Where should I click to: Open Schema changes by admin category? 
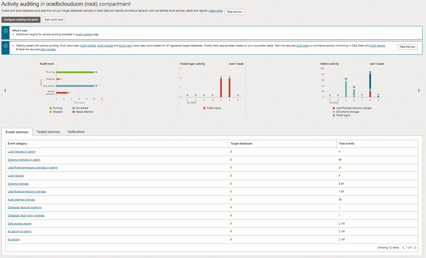(x=24, y=160)
